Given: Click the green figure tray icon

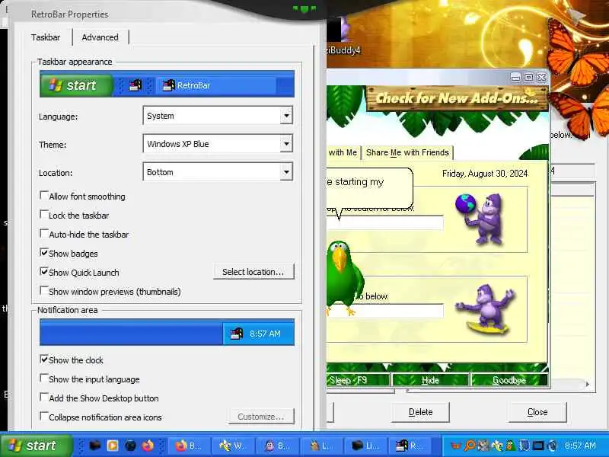Looking at the screenshot, I should [x=510, y=446].
